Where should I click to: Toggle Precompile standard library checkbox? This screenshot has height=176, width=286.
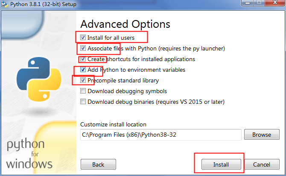tap(83, 80)
